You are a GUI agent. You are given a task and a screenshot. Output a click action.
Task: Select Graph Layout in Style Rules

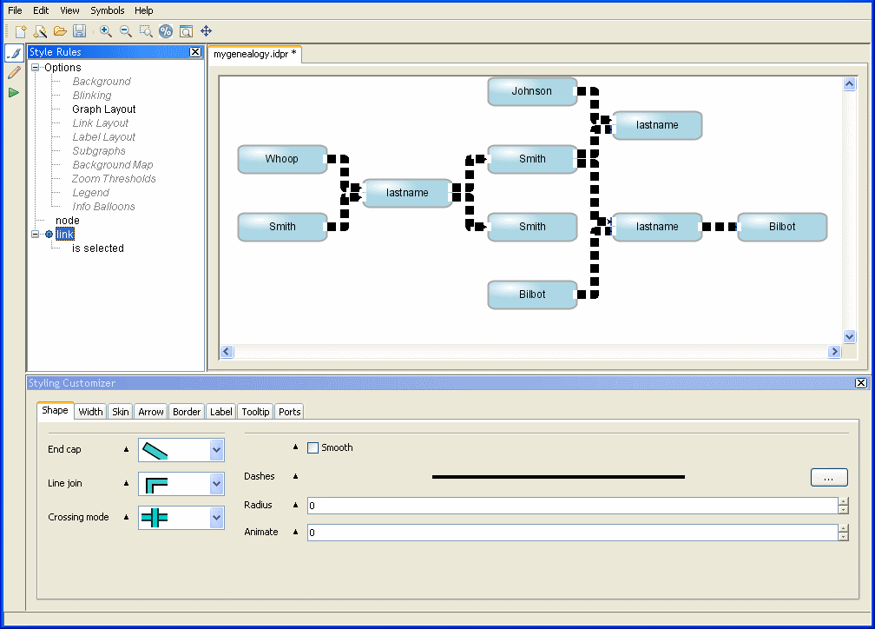pyautogui.click(x=104, y=109)
